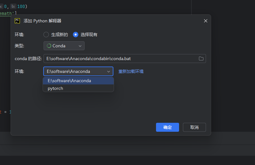Viewport: 255px width, 165px height.
Task: Choose pytorch environment from dropdown list
Action: [x=78, y=88]
